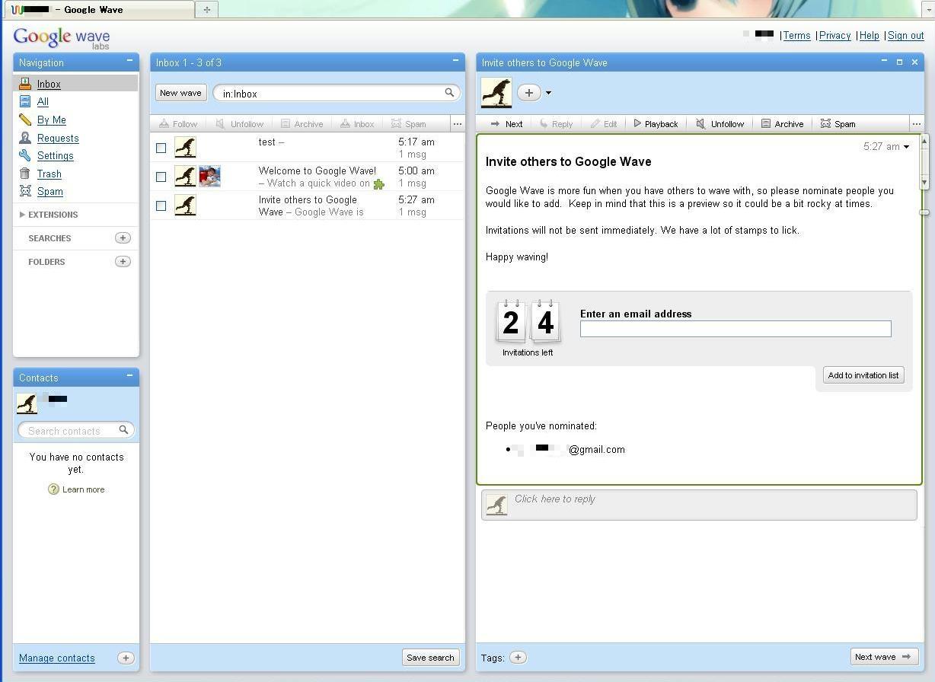Click Add to invitation list button
This screenshot has width=935, height=682.
coord(863,375)
